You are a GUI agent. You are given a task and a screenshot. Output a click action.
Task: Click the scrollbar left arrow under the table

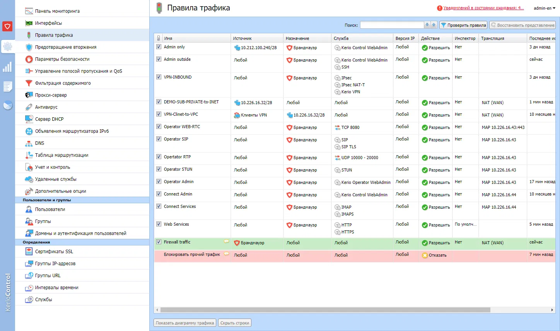157,310
